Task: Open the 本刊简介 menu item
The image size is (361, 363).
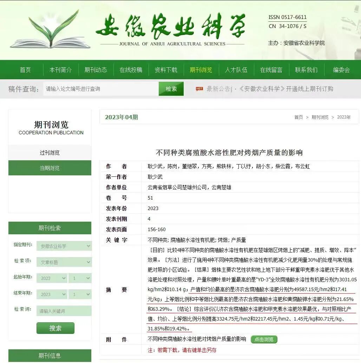Action: coord(60,69)
